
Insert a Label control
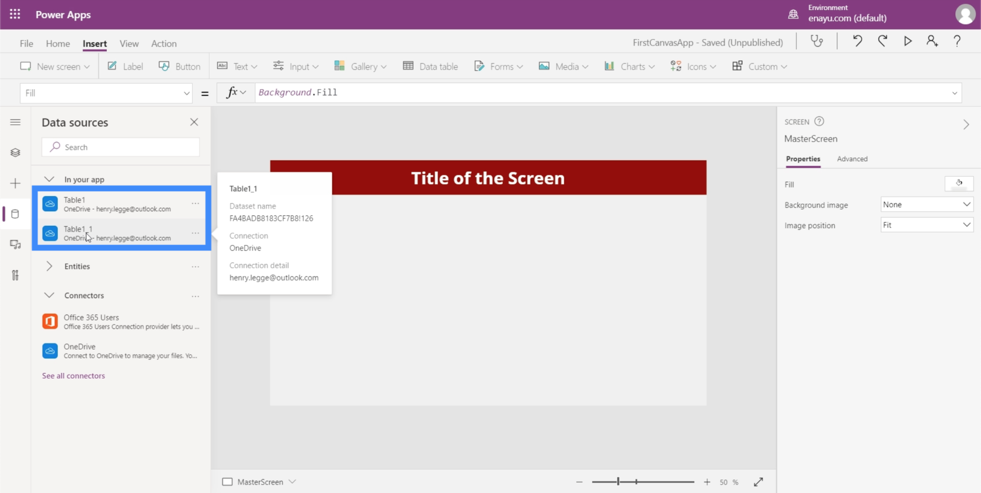[125, 67]
